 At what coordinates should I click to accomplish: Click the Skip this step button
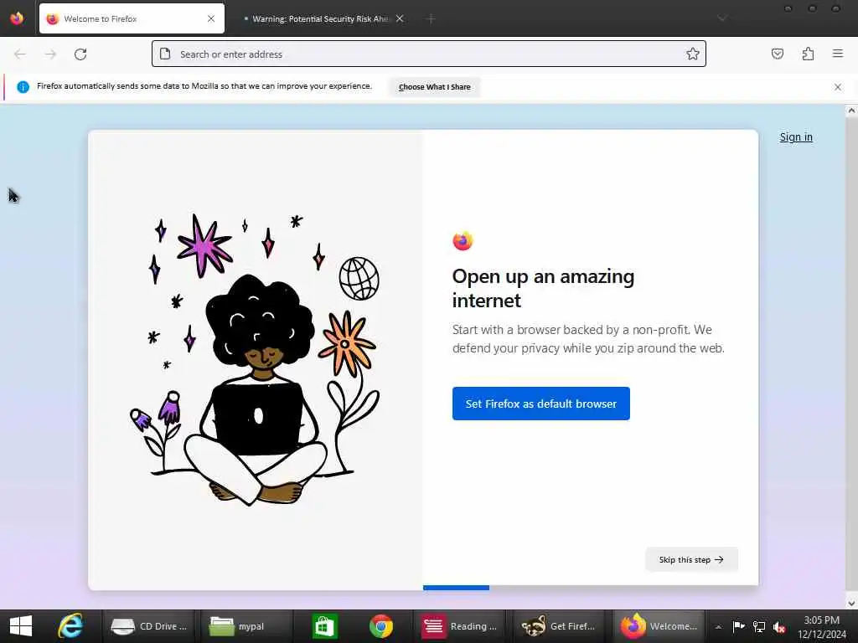tap(691, 559)
